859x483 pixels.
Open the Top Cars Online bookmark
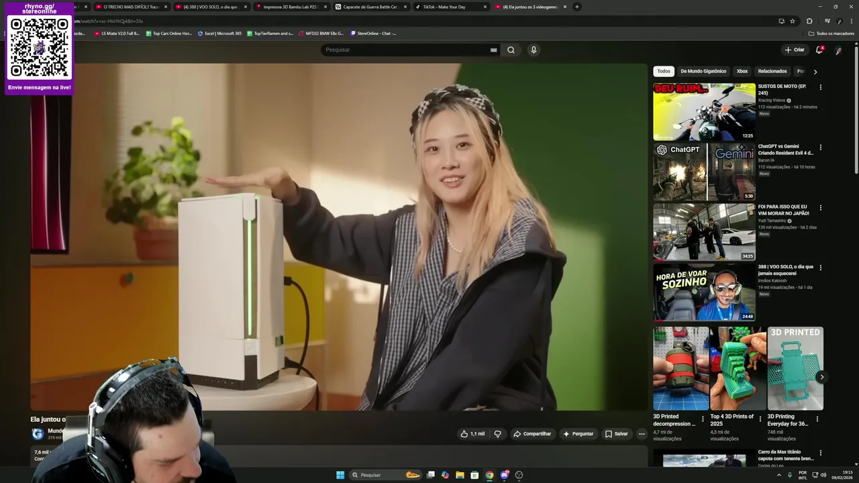tap(168, 33)
